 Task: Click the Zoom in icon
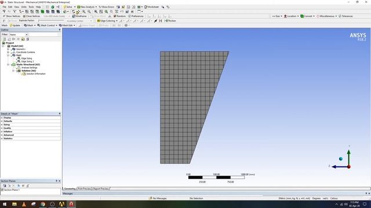(83, 12)
